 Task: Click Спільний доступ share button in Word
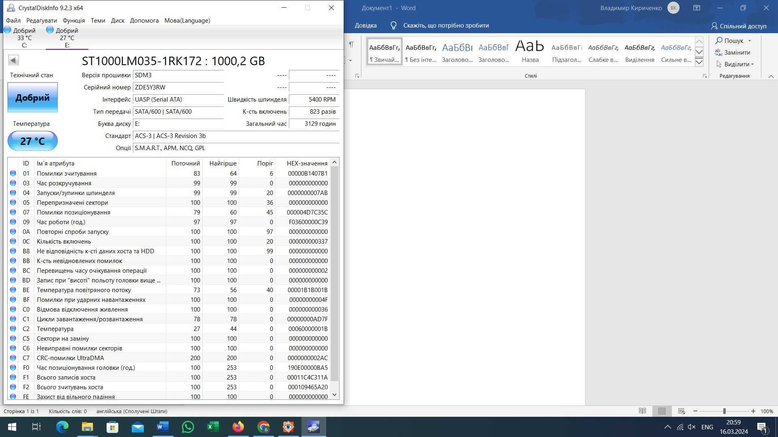click(x=739, y=26)
